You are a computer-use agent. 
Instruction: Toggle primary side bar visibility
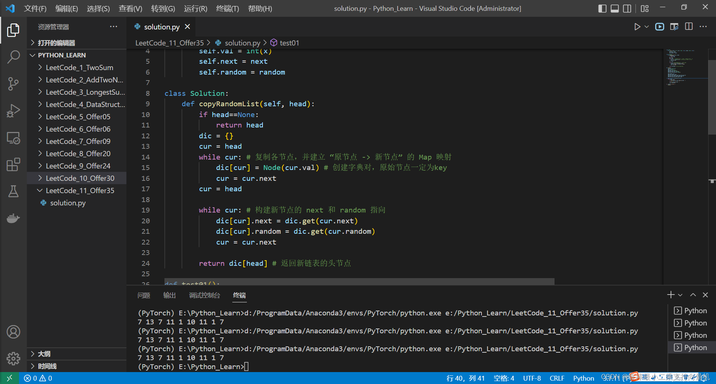(x=602, y=8)
